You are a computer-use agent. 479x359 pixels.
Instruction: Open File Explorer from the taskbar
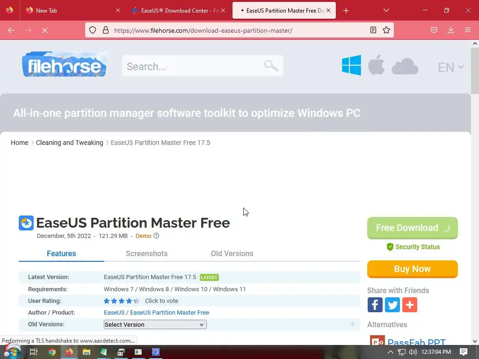[x=87, y=352]
